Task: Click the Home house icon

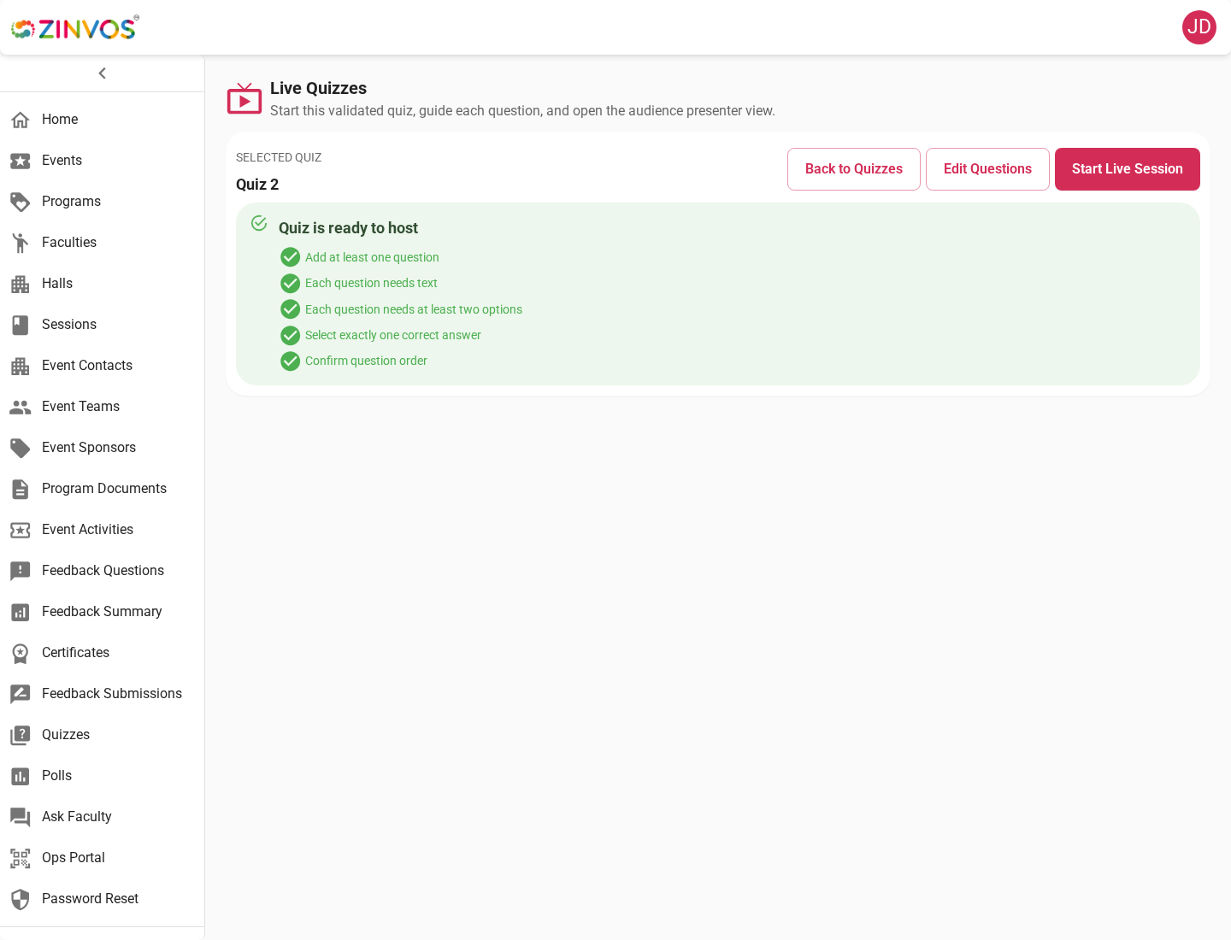Action: [21, 120]
